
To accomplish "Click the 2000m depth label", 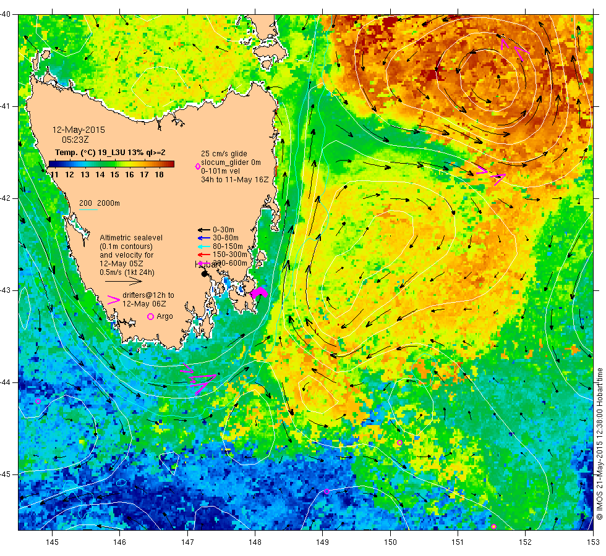I will (x=108, y=203).
